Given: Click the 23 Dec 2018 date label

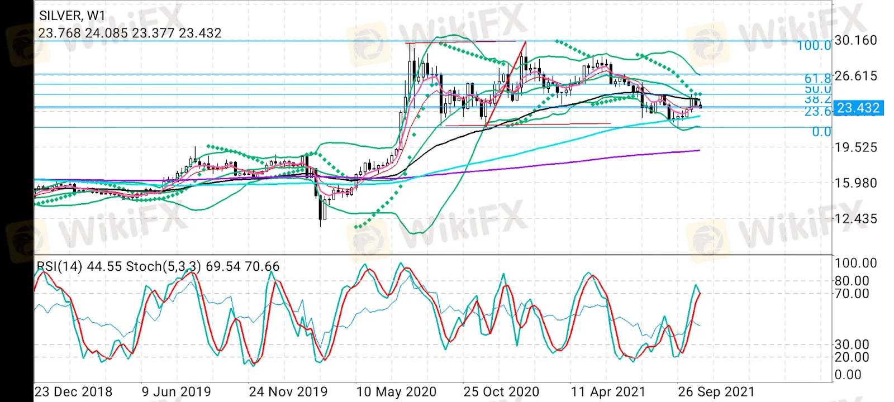Looking at the screenshot, I should 73,392.
